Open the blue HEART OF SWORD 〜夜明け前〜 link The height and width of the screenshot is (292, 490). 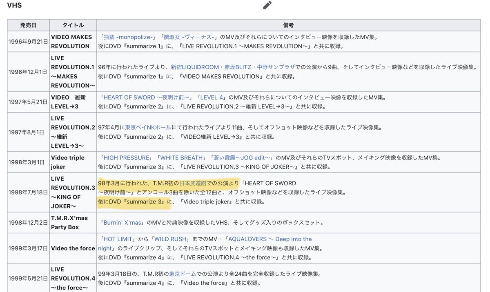pyautogui.click(x=146, y=97)
